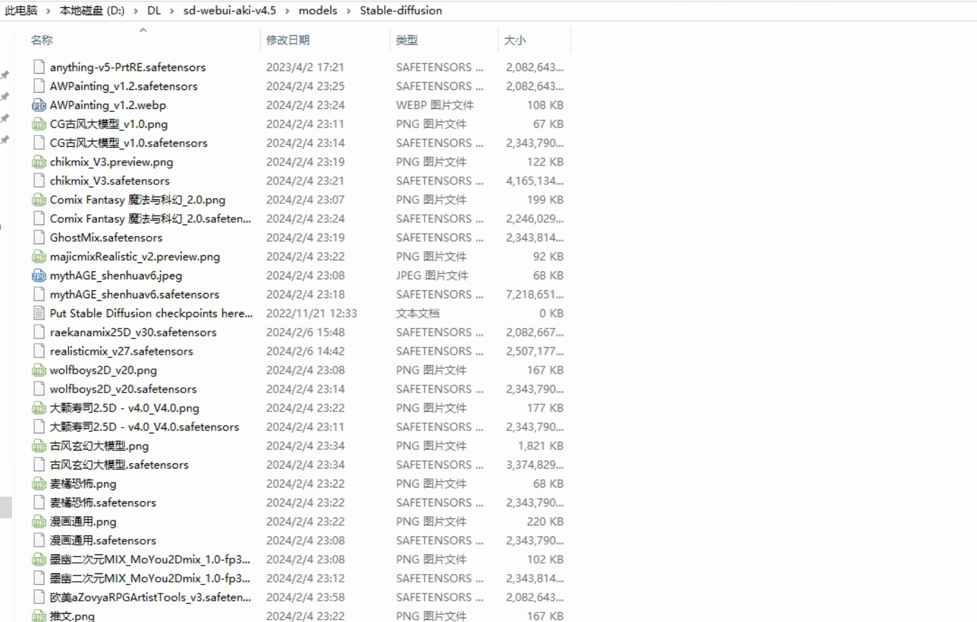The image size is (977, 622).
Task: Expand the chevron after 此电脑 in the address bar
Action: (x=48, y=11)
